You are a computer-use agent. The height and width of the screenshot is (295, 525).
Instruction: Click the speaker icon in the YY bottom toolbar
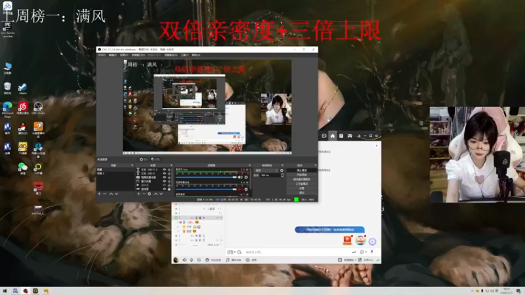(184, 260)
